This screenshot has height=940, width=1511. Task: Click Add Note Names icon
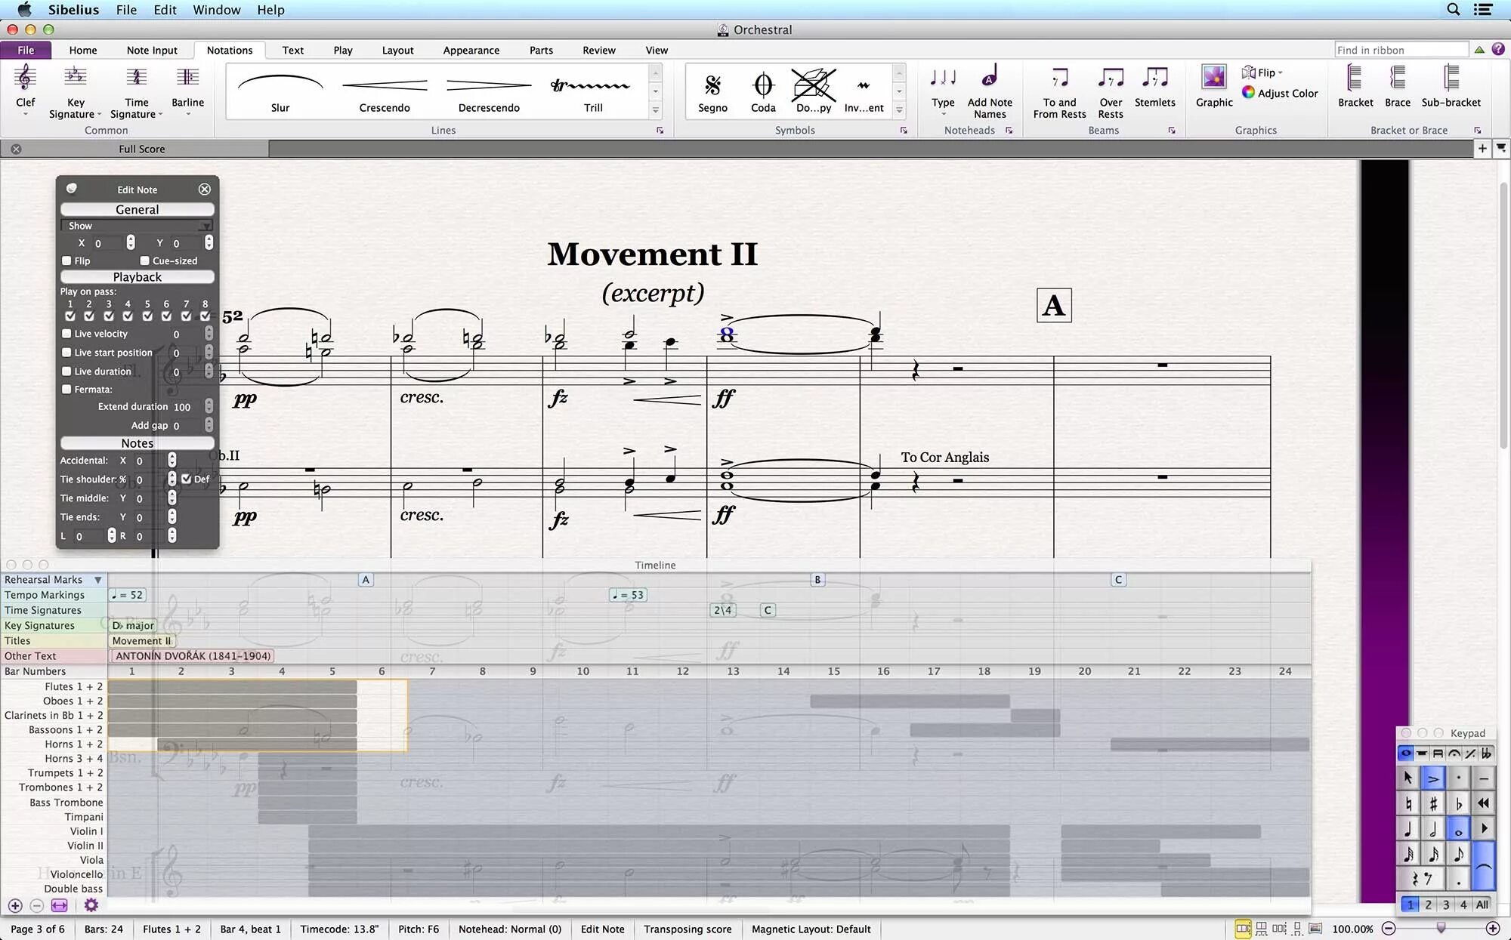[x=990, y=78]
